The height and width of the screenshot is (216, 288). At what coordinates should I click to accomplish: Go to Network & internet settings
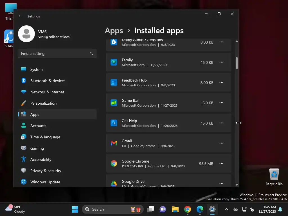[x=57, y=92]
